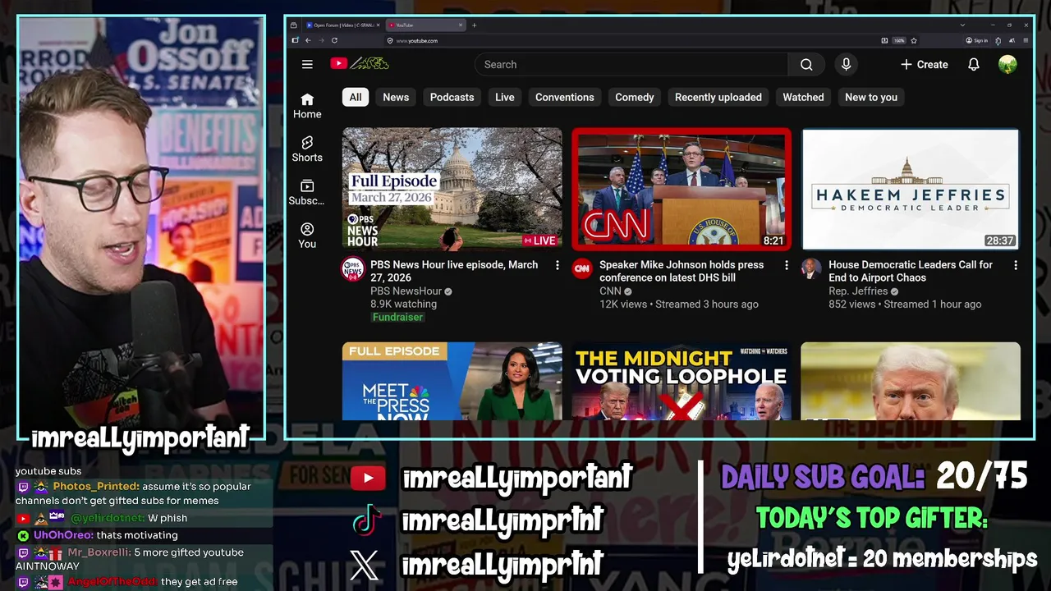
Task: Select the All filter chip
Action: [356, 97]
